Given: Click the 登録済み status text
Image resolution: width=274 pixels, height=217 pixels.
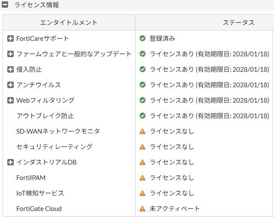Looking at the screenshot, I should [x=162, y=39].
